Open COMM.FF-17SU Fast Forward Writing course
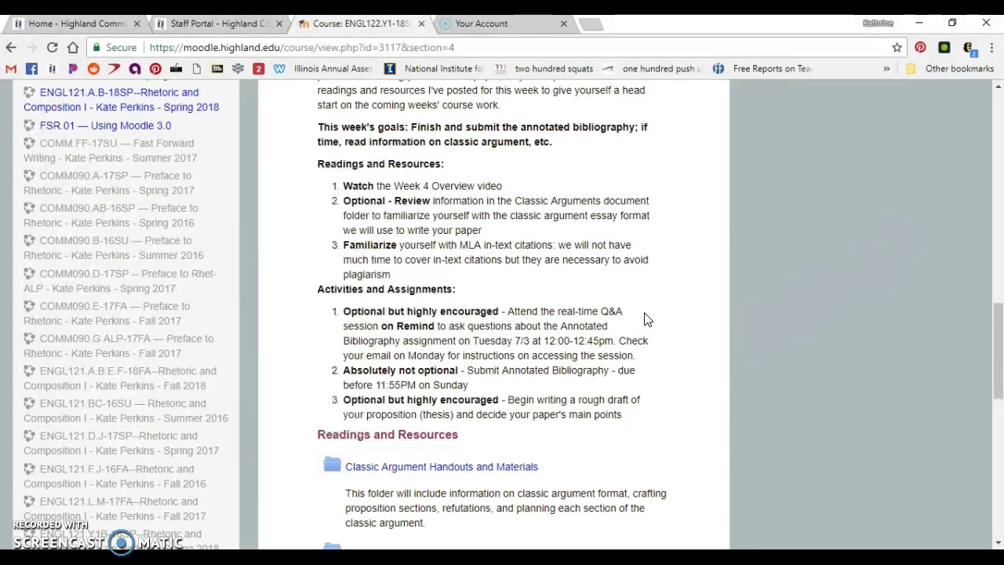Screen dimensions: 1004x565 110,151
